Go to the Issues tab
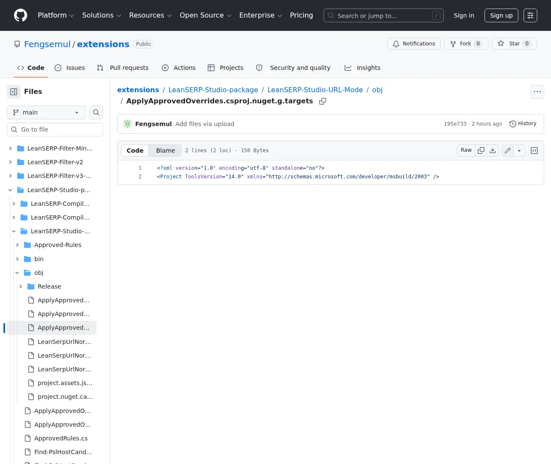The image size is (551, 464). point(70,68)
